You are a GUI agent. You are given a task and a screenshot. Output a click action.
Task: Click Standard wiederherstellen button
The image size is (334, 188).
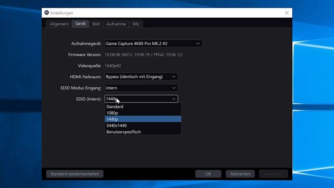pyautogui.click(x=75, y=174)
